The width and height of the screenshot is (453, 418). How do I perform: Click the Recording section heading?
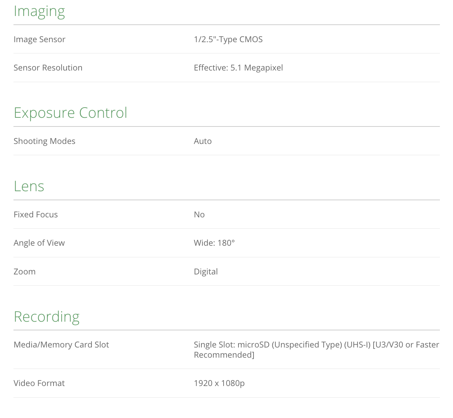pos(46,317)
